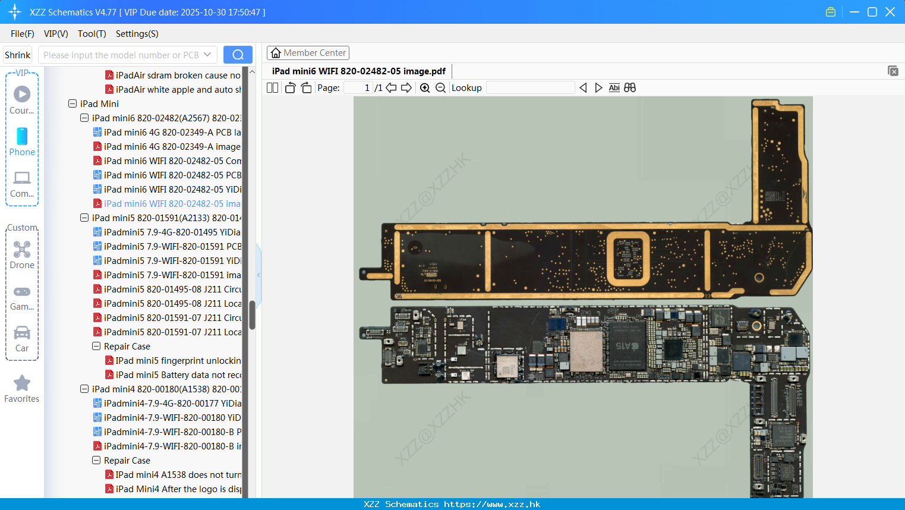
Task: Collapse the iPad Mini tree node
Action: [x=72, y=103]
